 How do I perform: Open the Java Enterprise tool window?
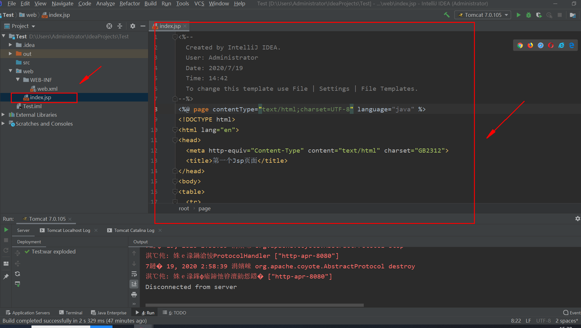109,312
